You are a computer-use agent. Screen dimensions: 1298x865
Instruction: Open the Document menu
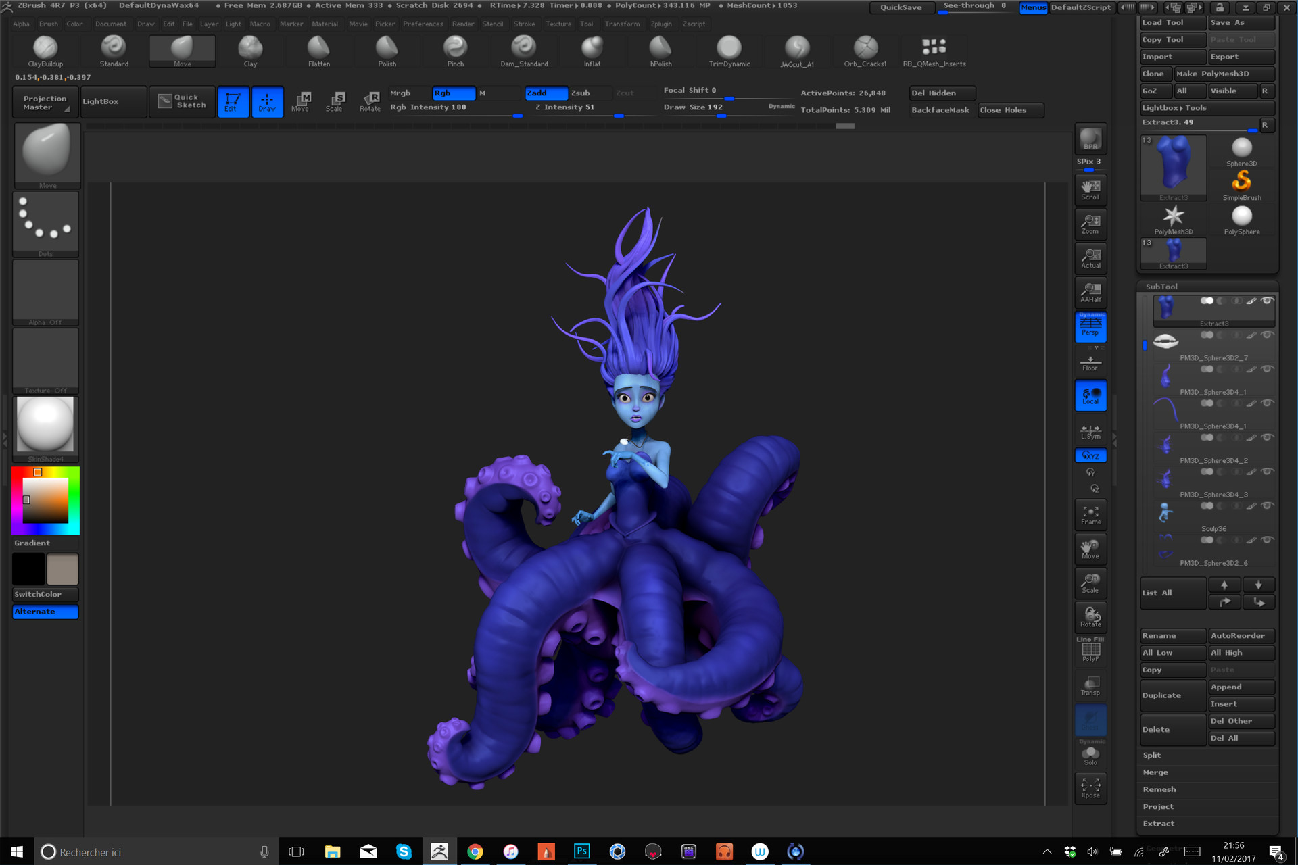[x=111, y=24]
